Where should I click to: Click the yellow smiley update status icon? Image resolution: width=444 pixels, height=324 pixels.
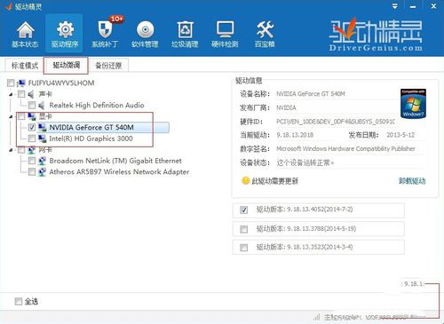245,180
